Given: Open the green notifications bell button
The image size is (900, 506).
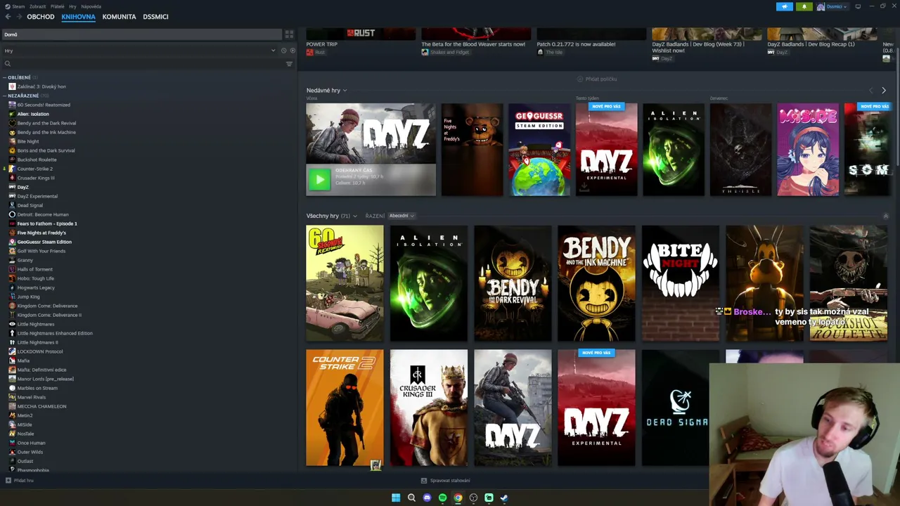Looking at the screenshot, I should point(804,7).
